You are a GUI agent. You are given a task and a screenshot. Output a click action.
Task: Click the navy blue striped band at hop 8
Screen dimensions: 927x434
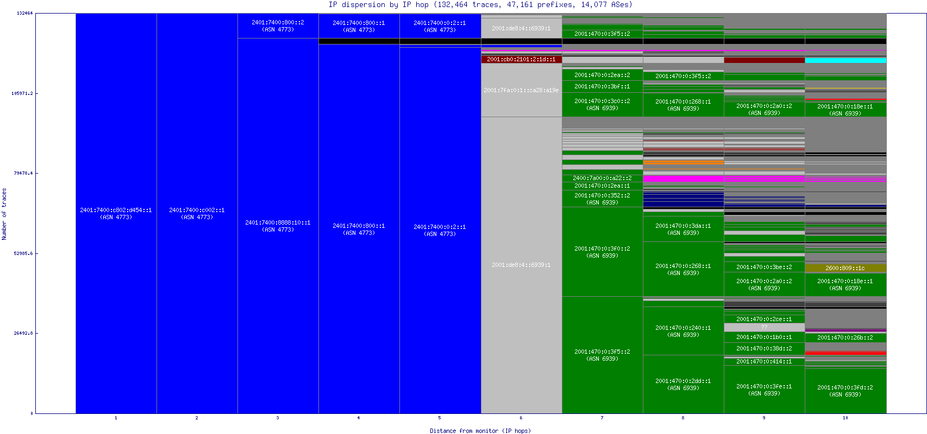tap(683, 200)
